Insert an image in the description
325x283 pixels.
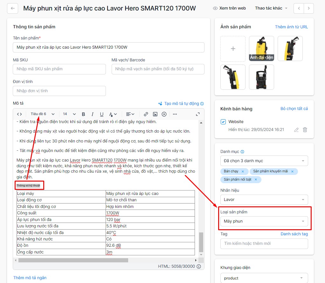pyautogui.click(x=155, y=114)
